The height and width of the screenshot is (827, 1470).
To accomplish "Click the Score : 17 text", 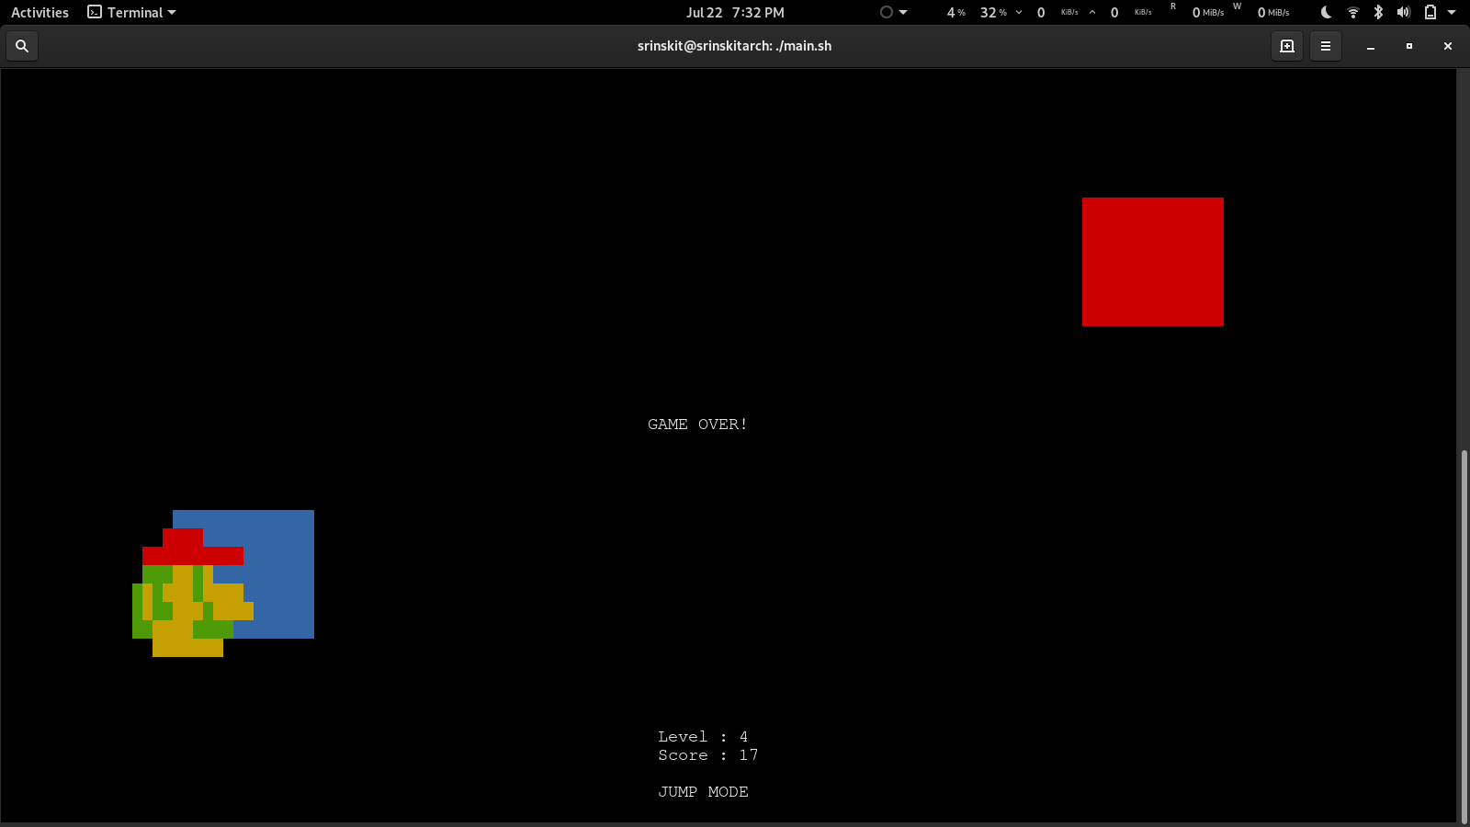I will click(x=707, y=755).
